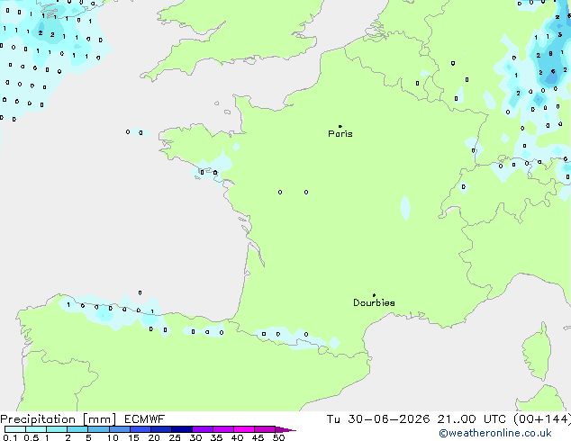Click the legend arrow tip above 50
The width and height of the screenshot is (571, 441).
coord(285,429)
